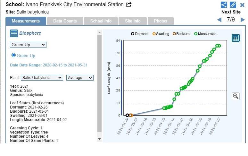Switch to the Data Counts tab
This screenshot has height=156, width=248.
point(65,21)
